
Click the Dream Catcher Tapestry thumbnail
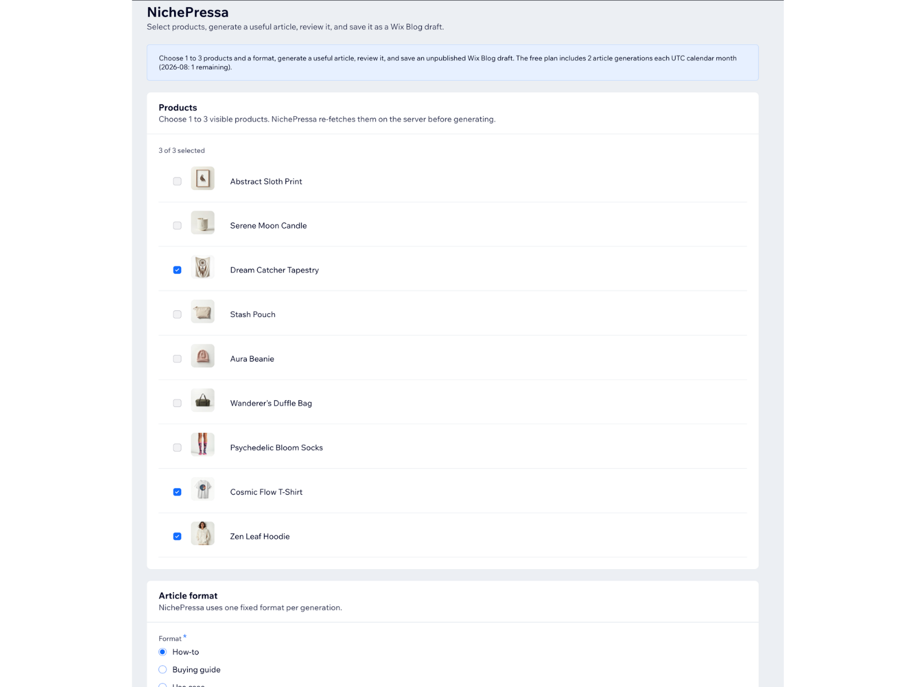coord(203,267)
